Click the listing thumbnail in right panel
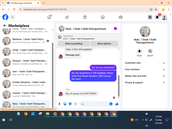The width and height of the screenshot is (172, 129). [x=145, y=32]
